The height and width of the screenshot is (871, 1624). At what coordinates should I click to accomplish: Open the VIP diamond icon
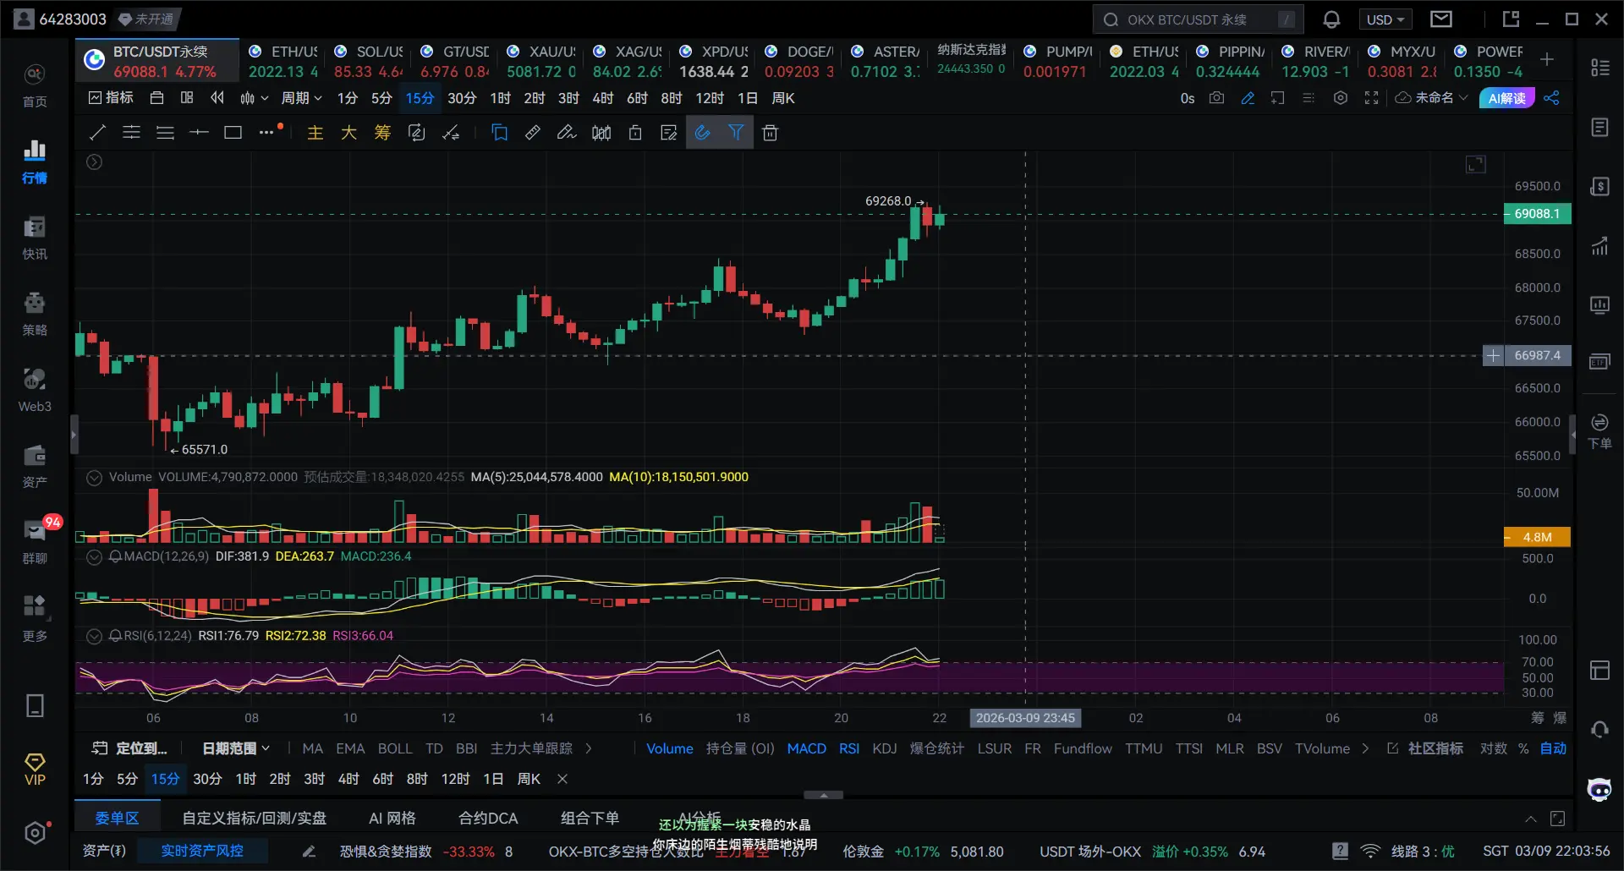click(35, 770)
